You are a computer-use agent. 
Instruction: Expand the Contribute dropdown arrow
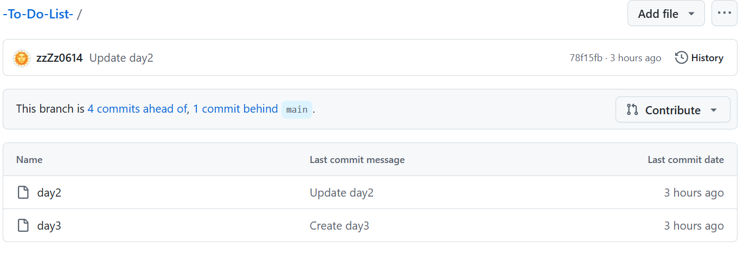tap(714, 110)
